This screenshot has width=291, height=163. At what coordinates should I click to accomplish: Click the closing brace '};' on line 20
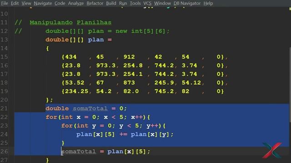[50, 100]
